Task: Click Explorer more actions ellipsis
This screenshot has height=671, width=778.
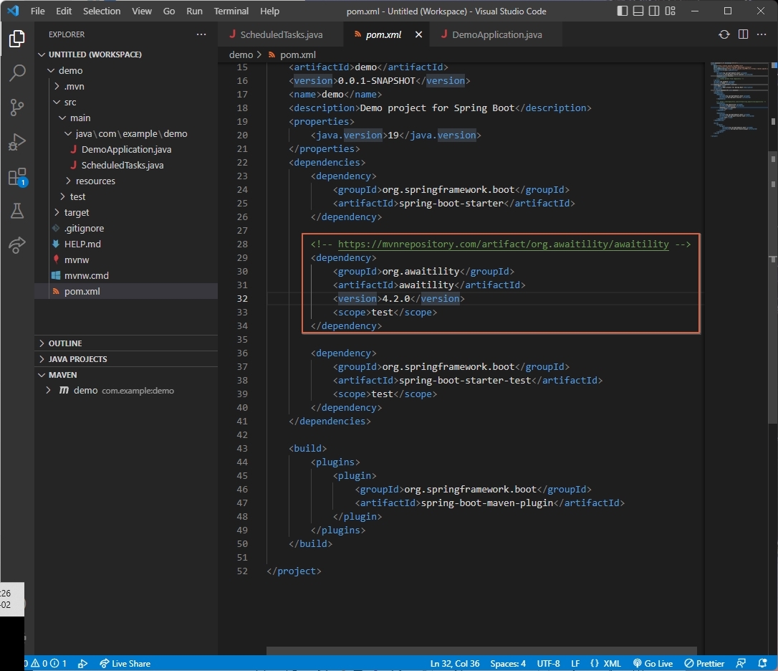Action: (x=201, y=34)
